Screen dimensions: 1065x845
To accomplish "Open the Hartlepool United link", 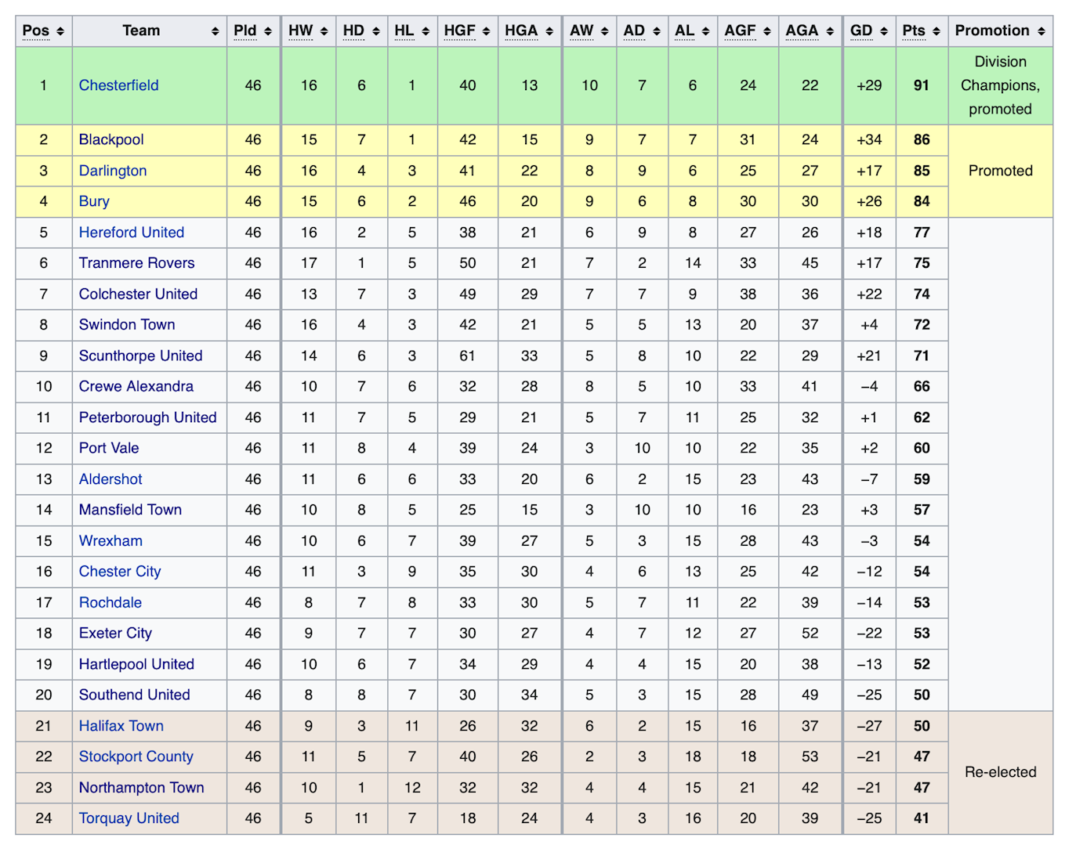I will pyautogui.click(x=136, y=665).
